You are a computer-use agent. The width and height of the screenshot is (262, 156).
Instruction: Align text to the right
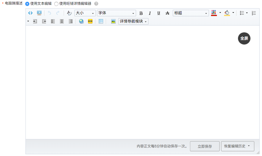coord(71,21)
